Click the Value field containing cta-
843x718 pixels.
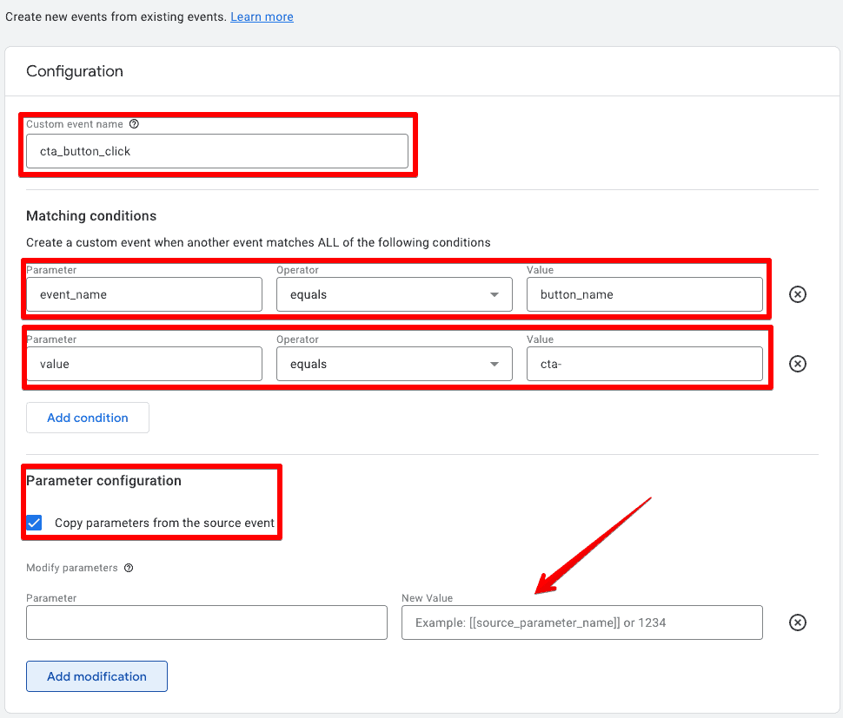tap(645, 364)
